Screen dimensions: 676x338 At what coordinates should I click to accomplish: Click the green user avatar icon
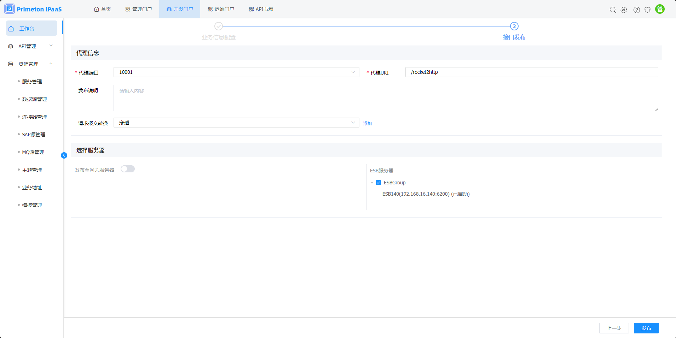click(x=660, y=9)
